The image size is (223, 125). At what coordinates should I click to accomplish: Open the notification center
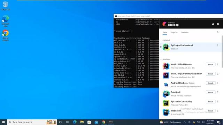[x=218, y=122]
